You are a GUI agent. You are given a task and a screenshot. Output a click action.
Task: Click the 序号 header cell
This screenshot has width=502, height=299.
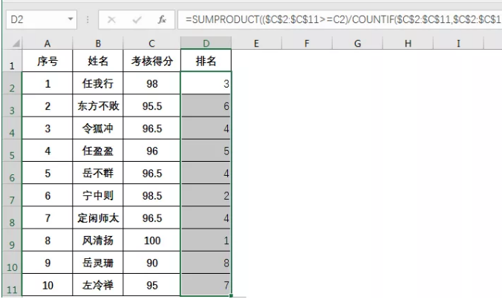coord(48,60)
